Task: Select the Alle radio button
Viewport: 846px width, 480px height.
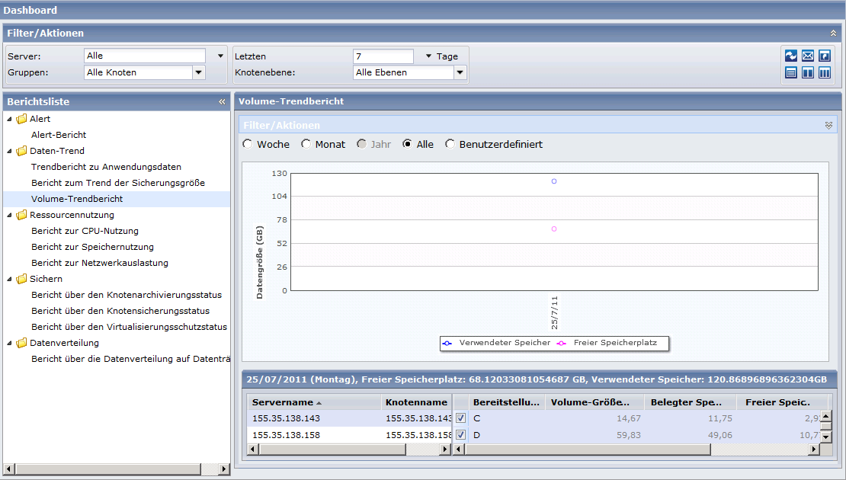Action: 407,144
